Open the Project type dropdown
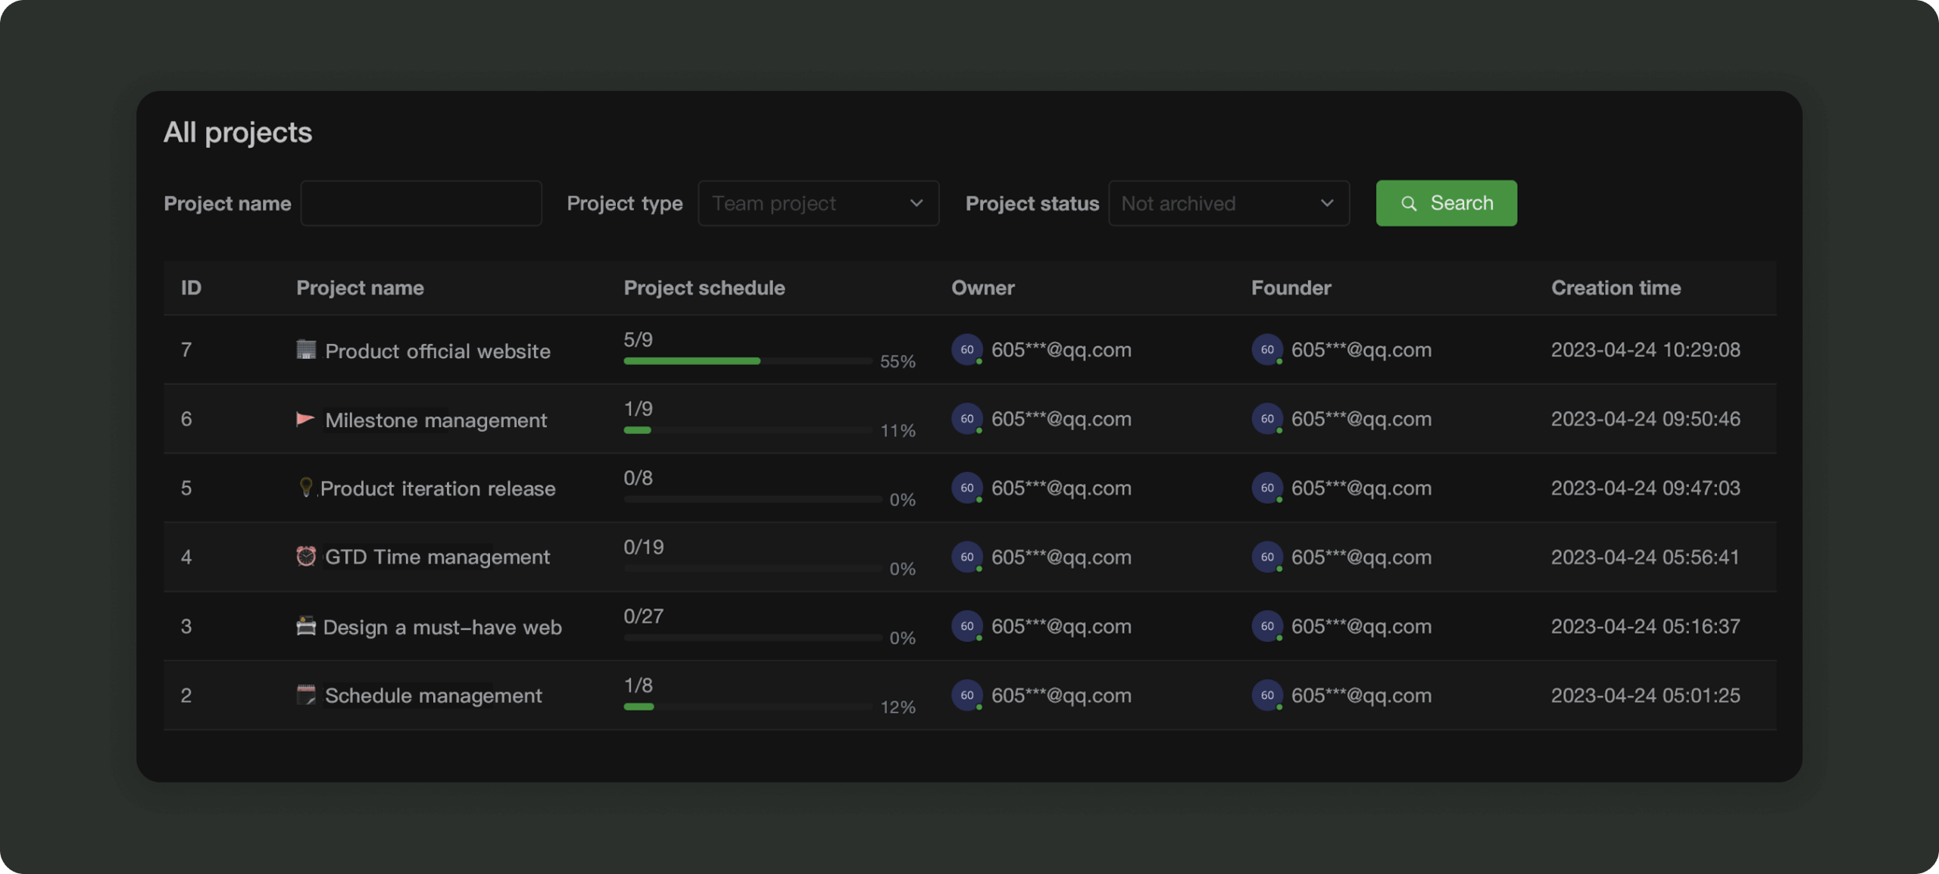This screenshot has height=874, width=1939. tap(817, 204)
